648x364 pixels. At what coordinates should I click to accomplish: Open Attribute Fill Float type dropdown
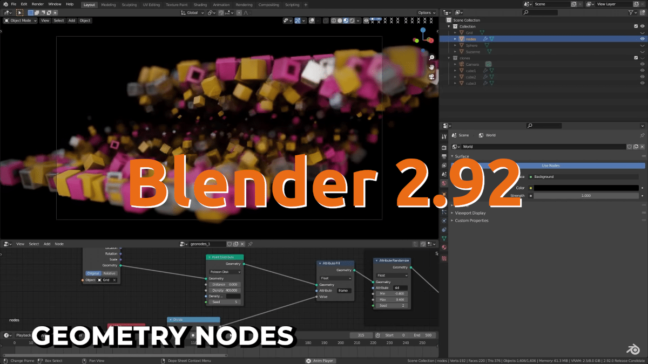coord(336,278)
